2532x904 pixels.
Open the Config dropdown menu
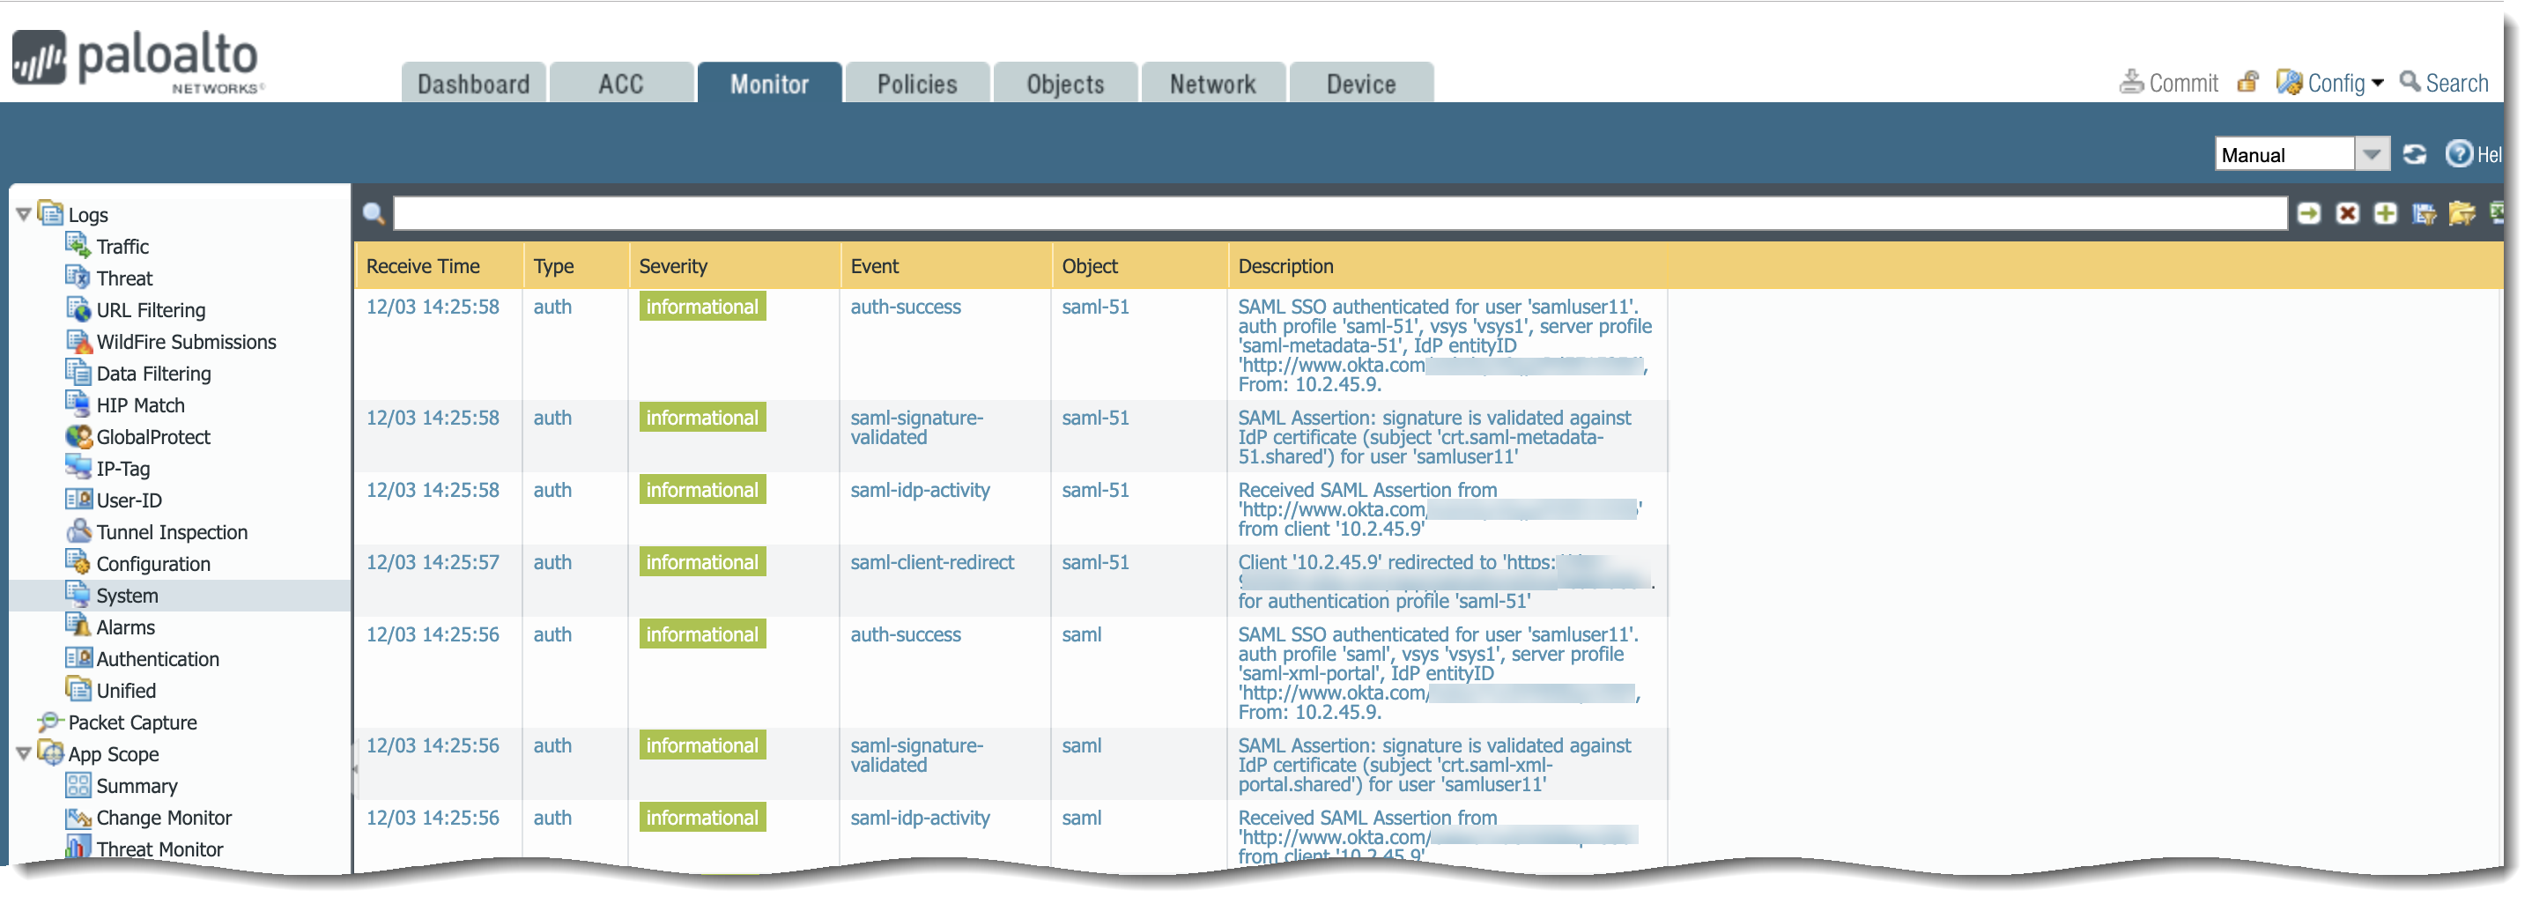(x=2330, y=84)
